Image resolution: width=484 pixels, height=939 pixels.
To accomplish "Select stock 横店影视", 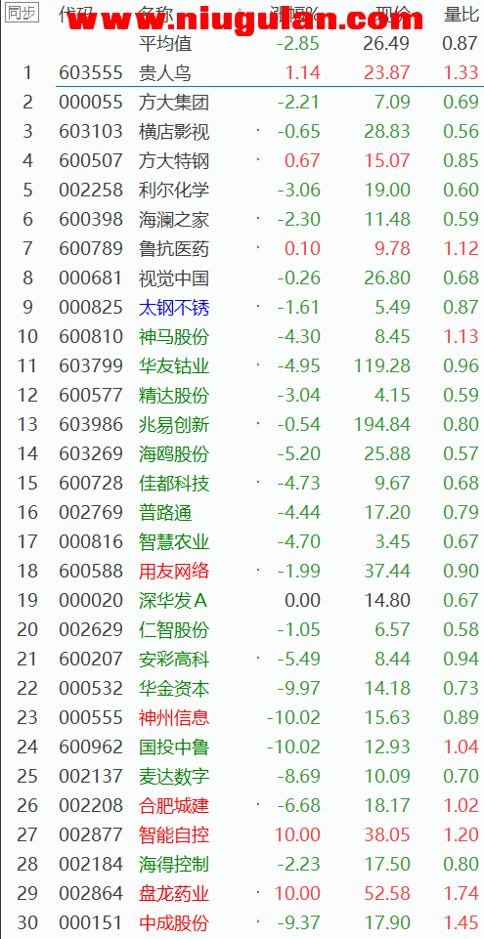I will [174, 131].
